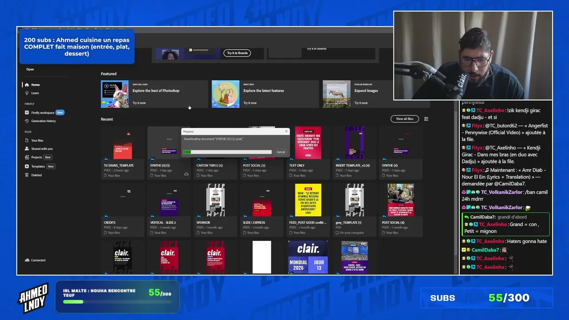Click the Templates icon in the sidebar
Screen dimensions: 569x320
[x=27, y=167]
